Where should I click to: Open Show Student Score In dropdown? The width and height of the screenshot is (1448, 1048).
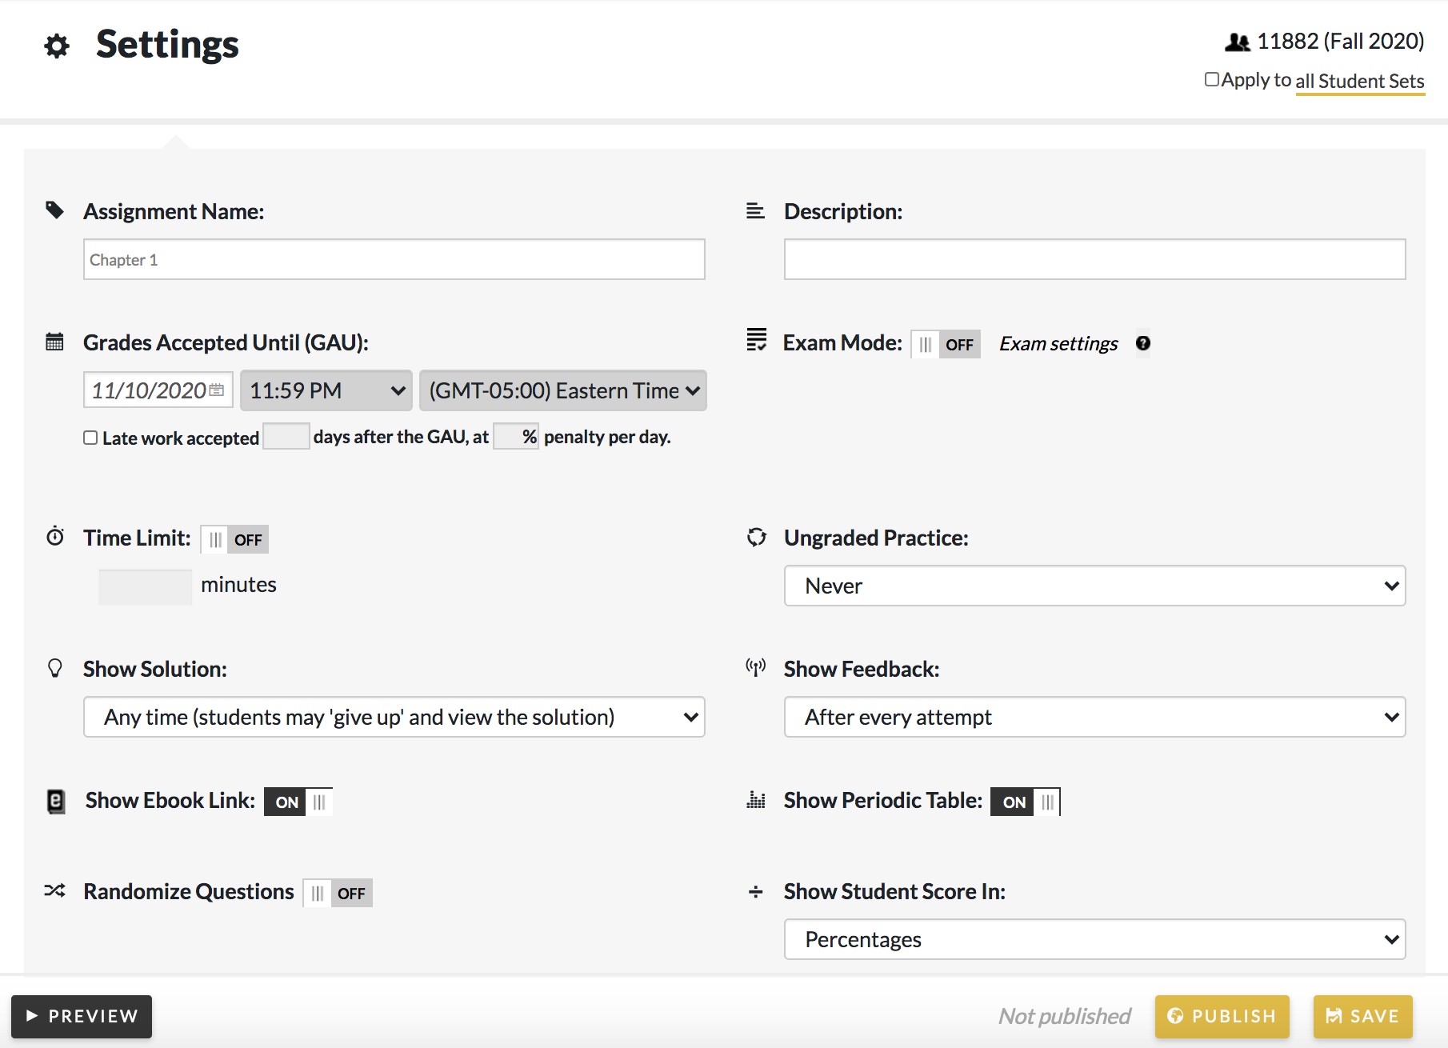[1094, 939]
